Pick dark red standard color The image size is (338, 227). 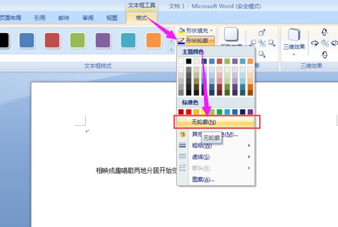181,112
